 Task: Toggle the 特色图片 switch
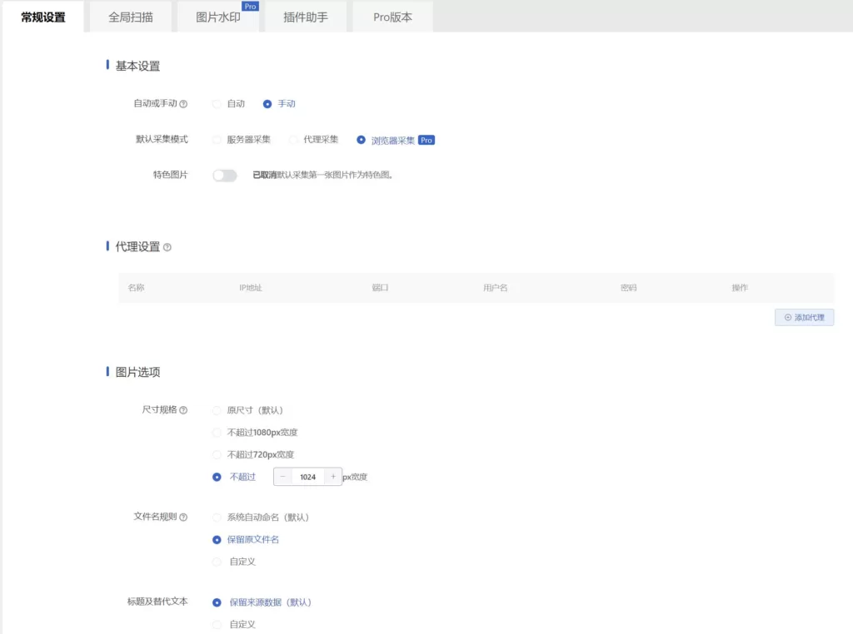(x=225, y=176)
